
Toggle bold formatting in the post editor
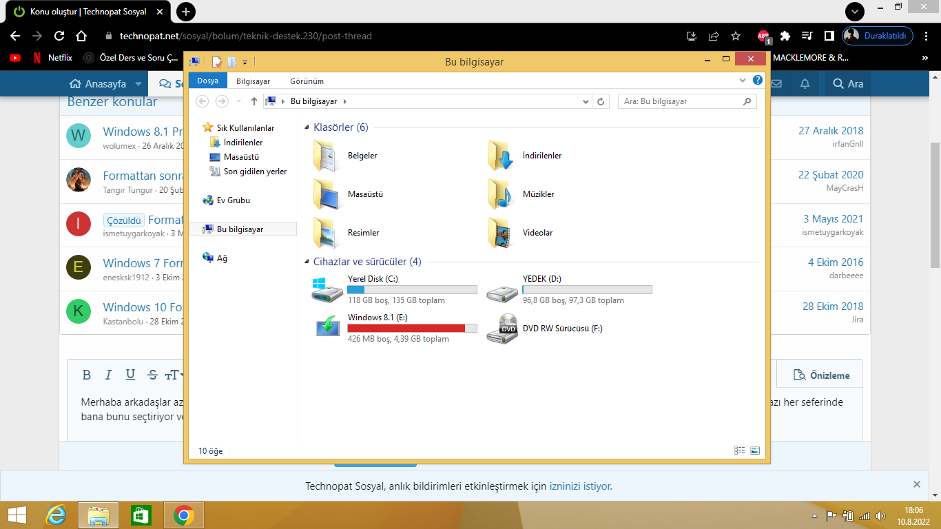coord(87,375)
